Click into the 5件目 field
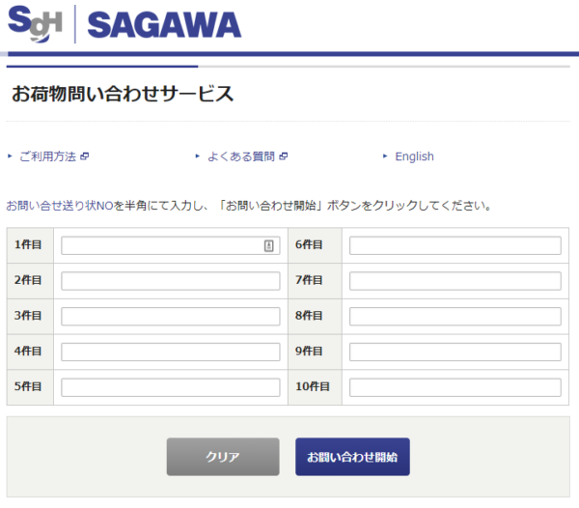The image size is (579, 508). pos(170,387)
